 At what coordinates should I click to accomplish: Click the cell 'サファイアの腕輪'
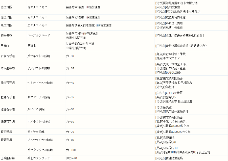click(x=39, y=97)
